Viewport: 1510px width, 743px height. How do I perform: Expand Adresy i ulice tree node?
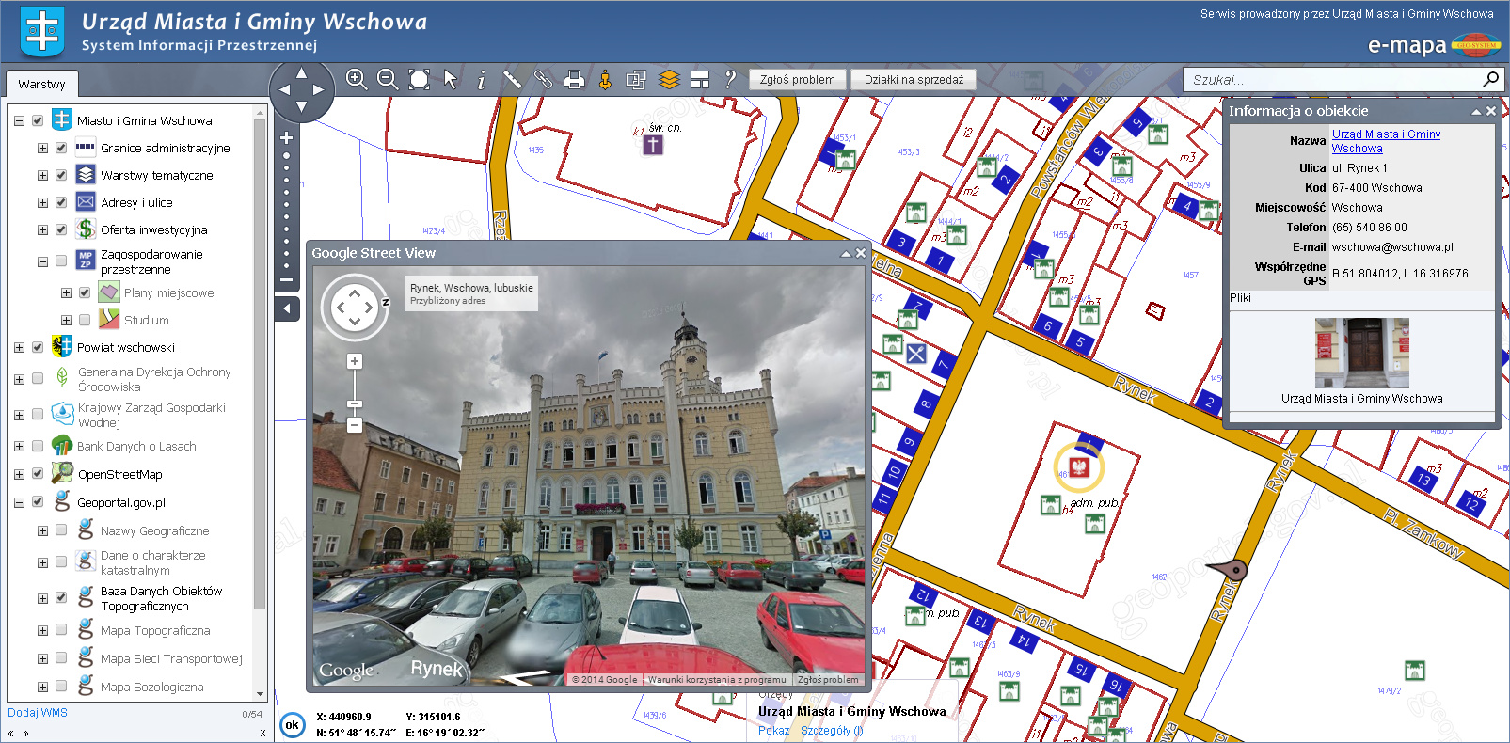(42, 202)
